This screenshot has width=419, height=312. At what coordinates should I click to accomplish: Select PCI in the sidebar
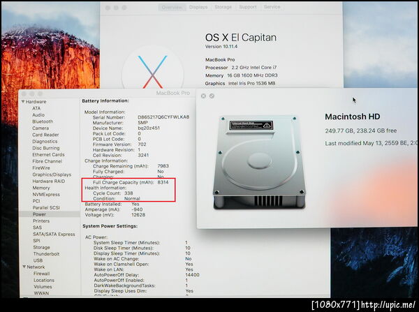point(36,201)
